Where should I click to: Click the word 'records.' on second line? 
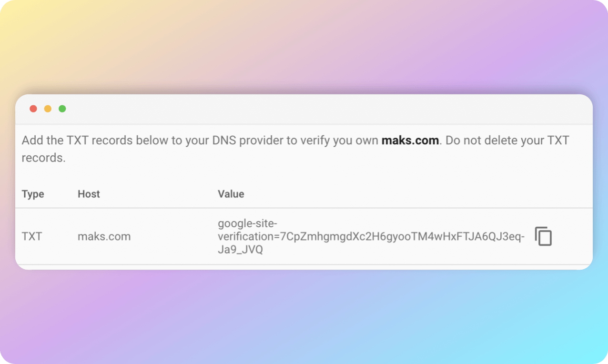click(44, 158)
